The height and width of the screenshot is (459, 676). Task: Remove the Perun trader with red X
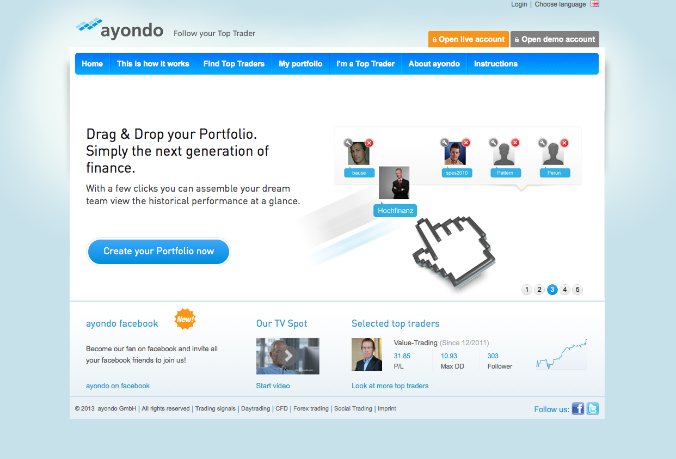coord(564,143)
